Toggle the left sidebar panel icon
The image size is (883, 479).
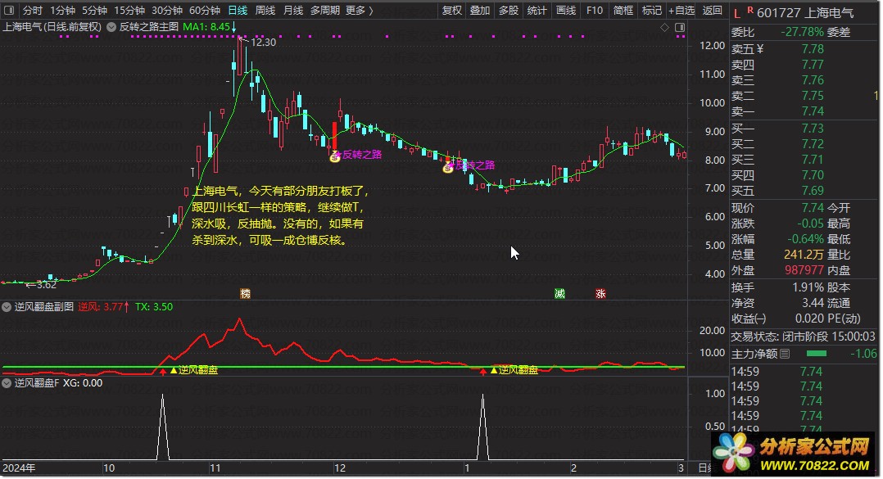point(9,10)
